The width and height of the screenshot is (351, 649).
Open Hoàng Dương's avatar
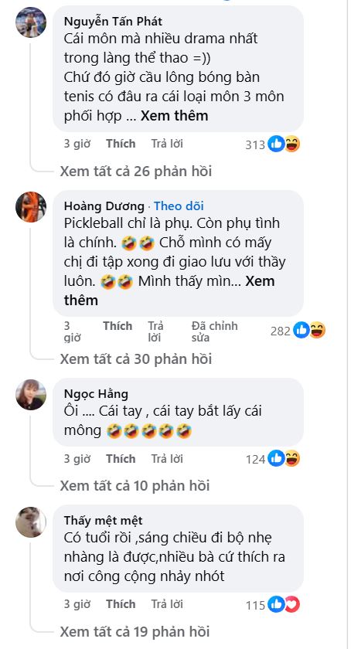click(x=31, y=206)
